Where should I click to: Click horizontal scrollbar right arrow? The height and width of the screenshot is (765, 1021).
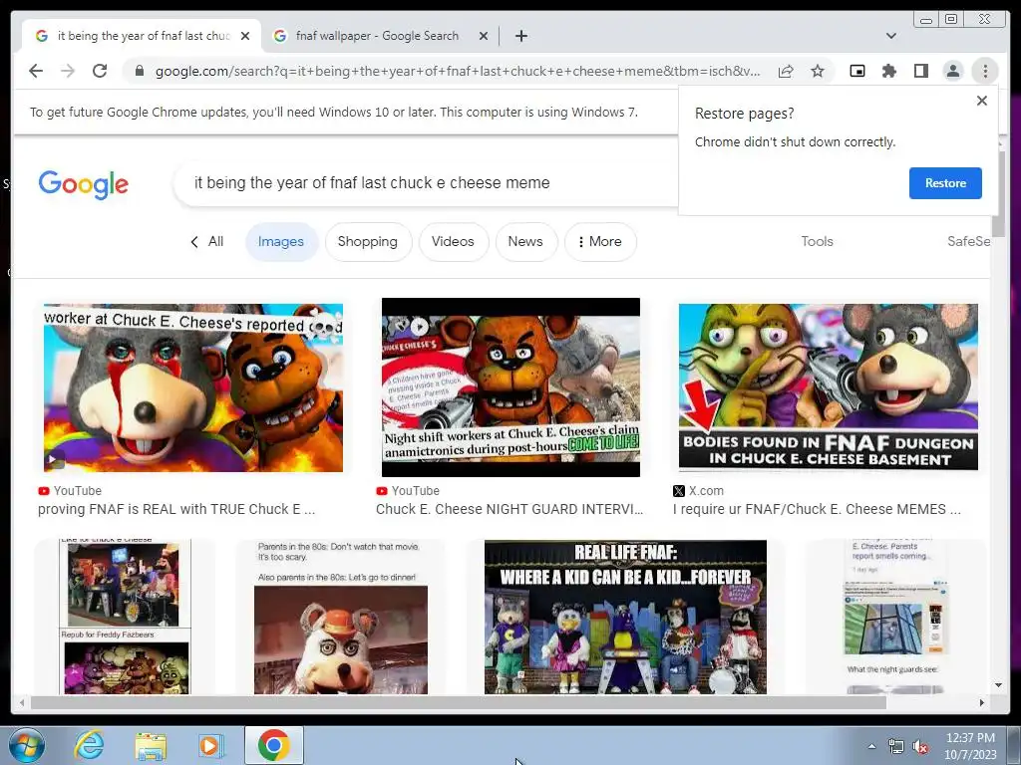coord(982,702)
